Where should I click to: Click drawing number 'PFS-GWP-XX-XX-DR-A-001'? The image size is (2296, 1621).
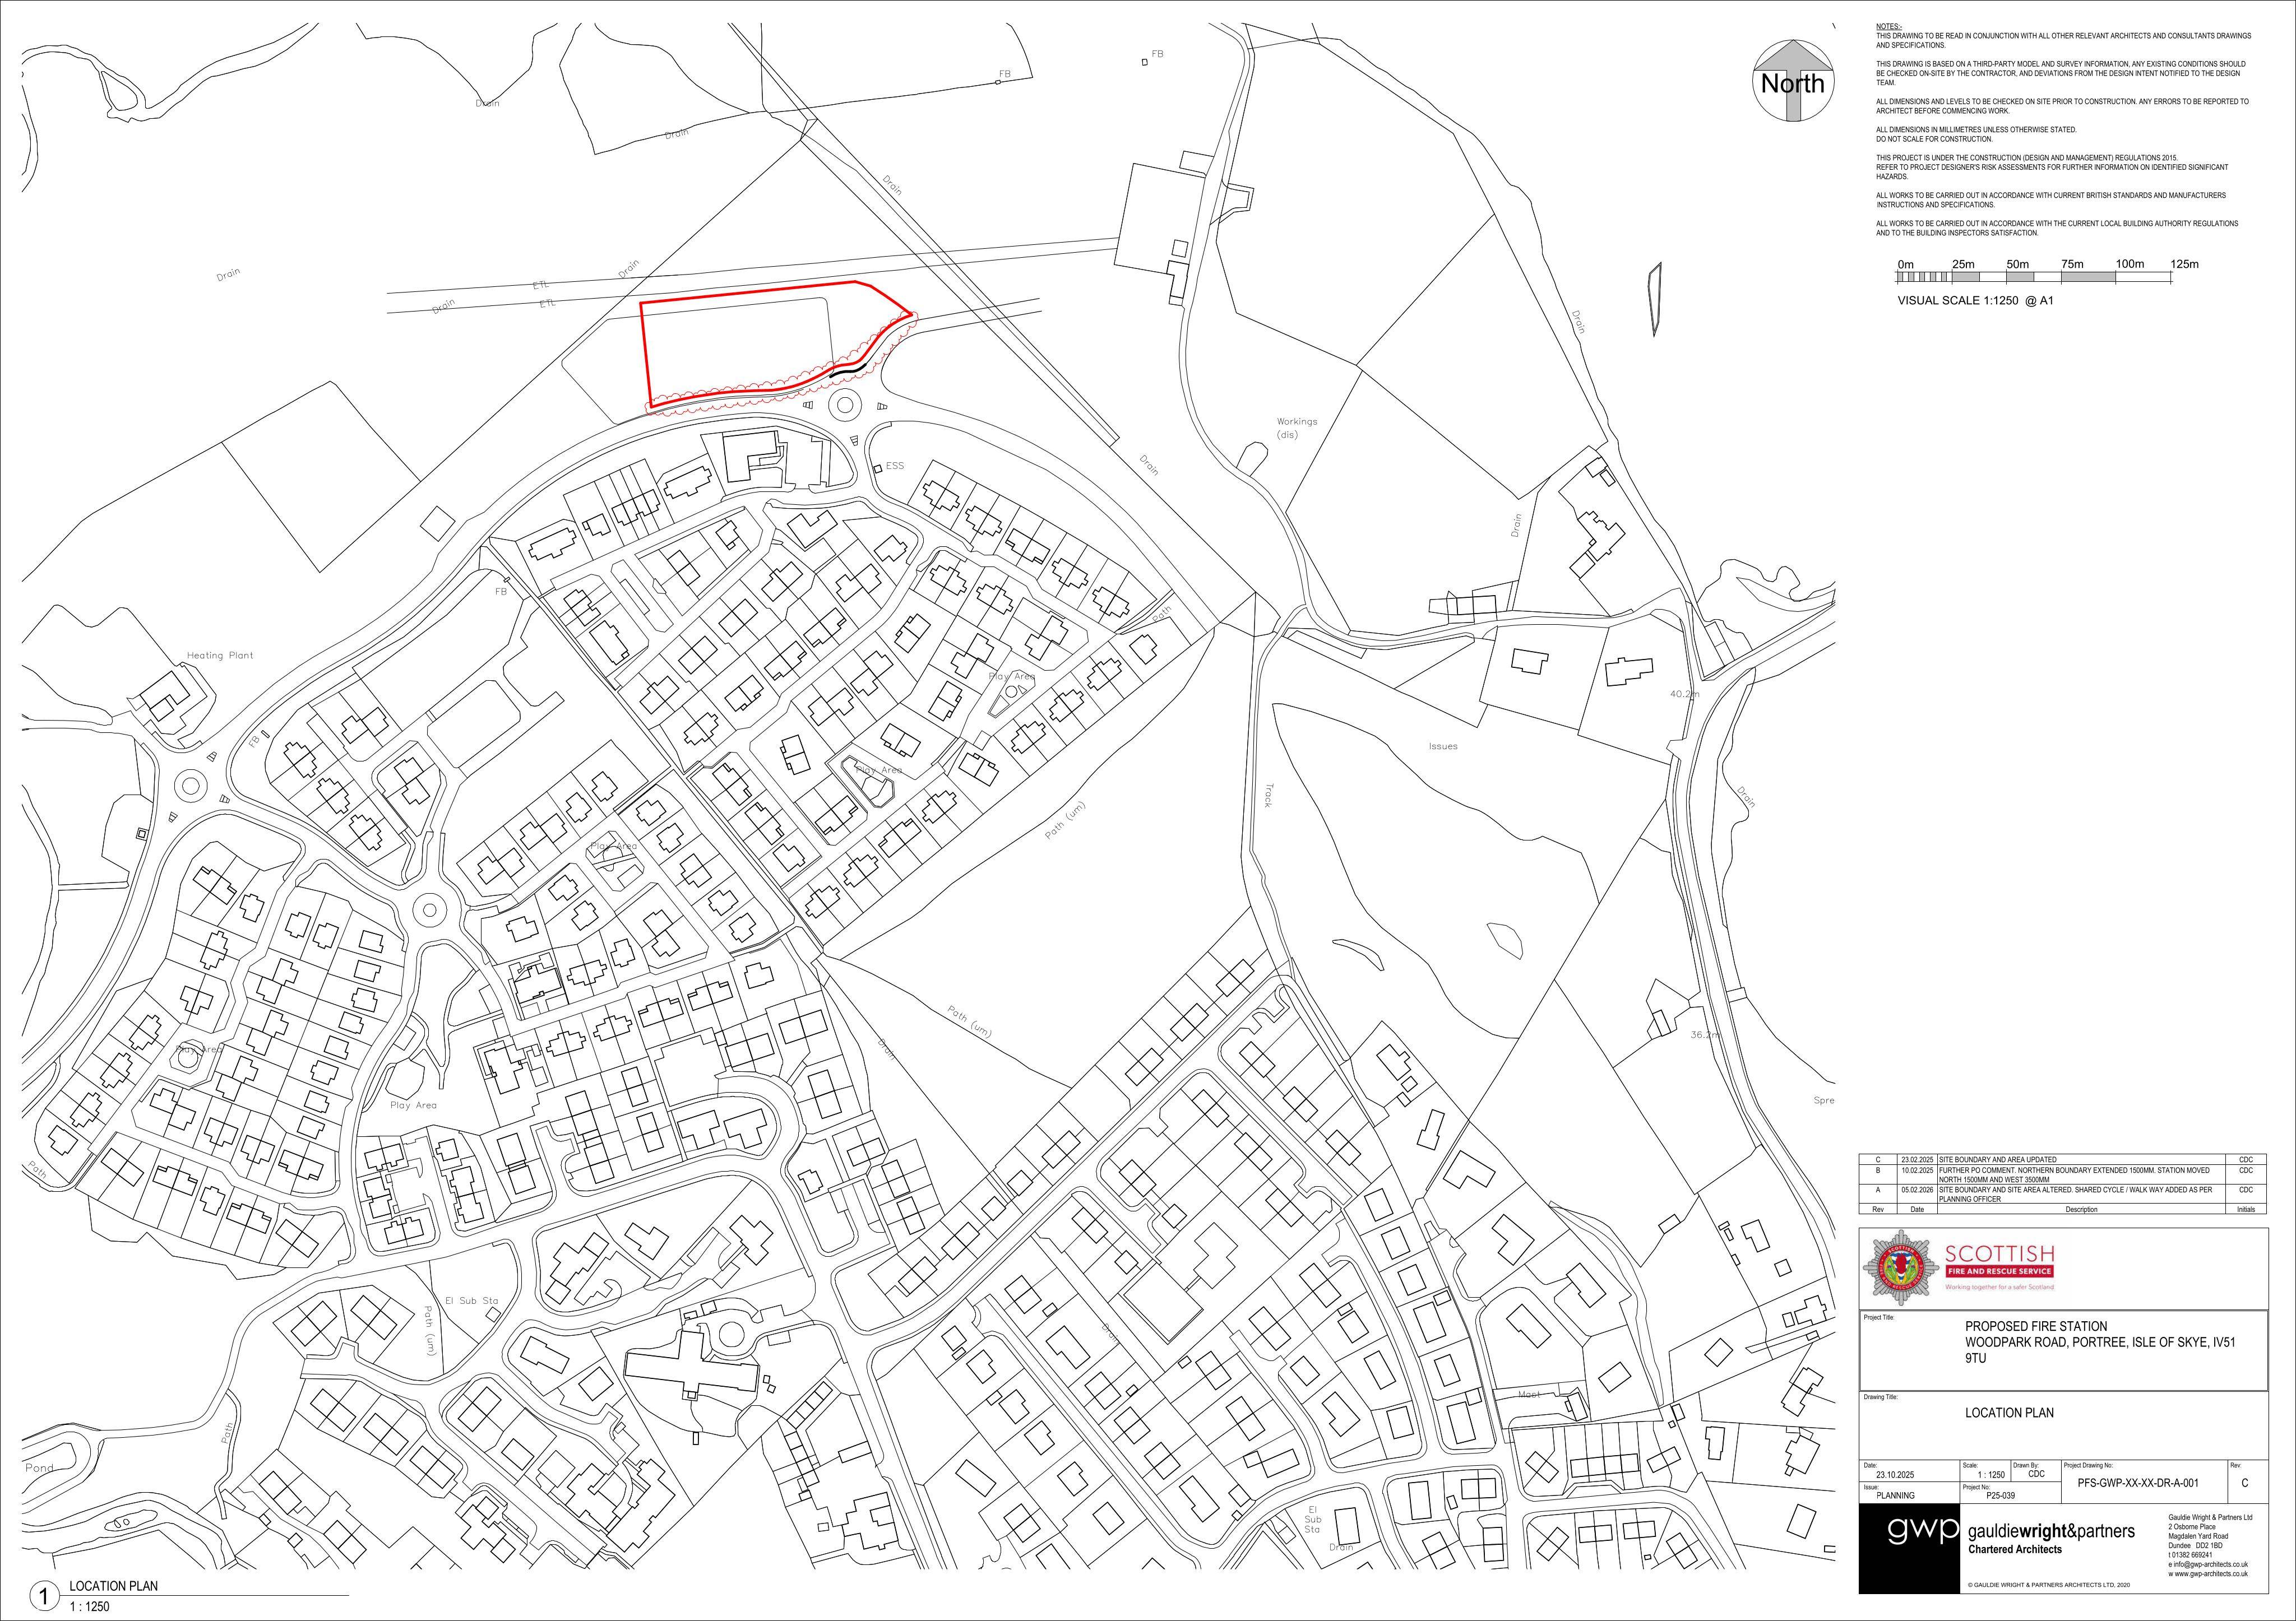(2137, 1484)
